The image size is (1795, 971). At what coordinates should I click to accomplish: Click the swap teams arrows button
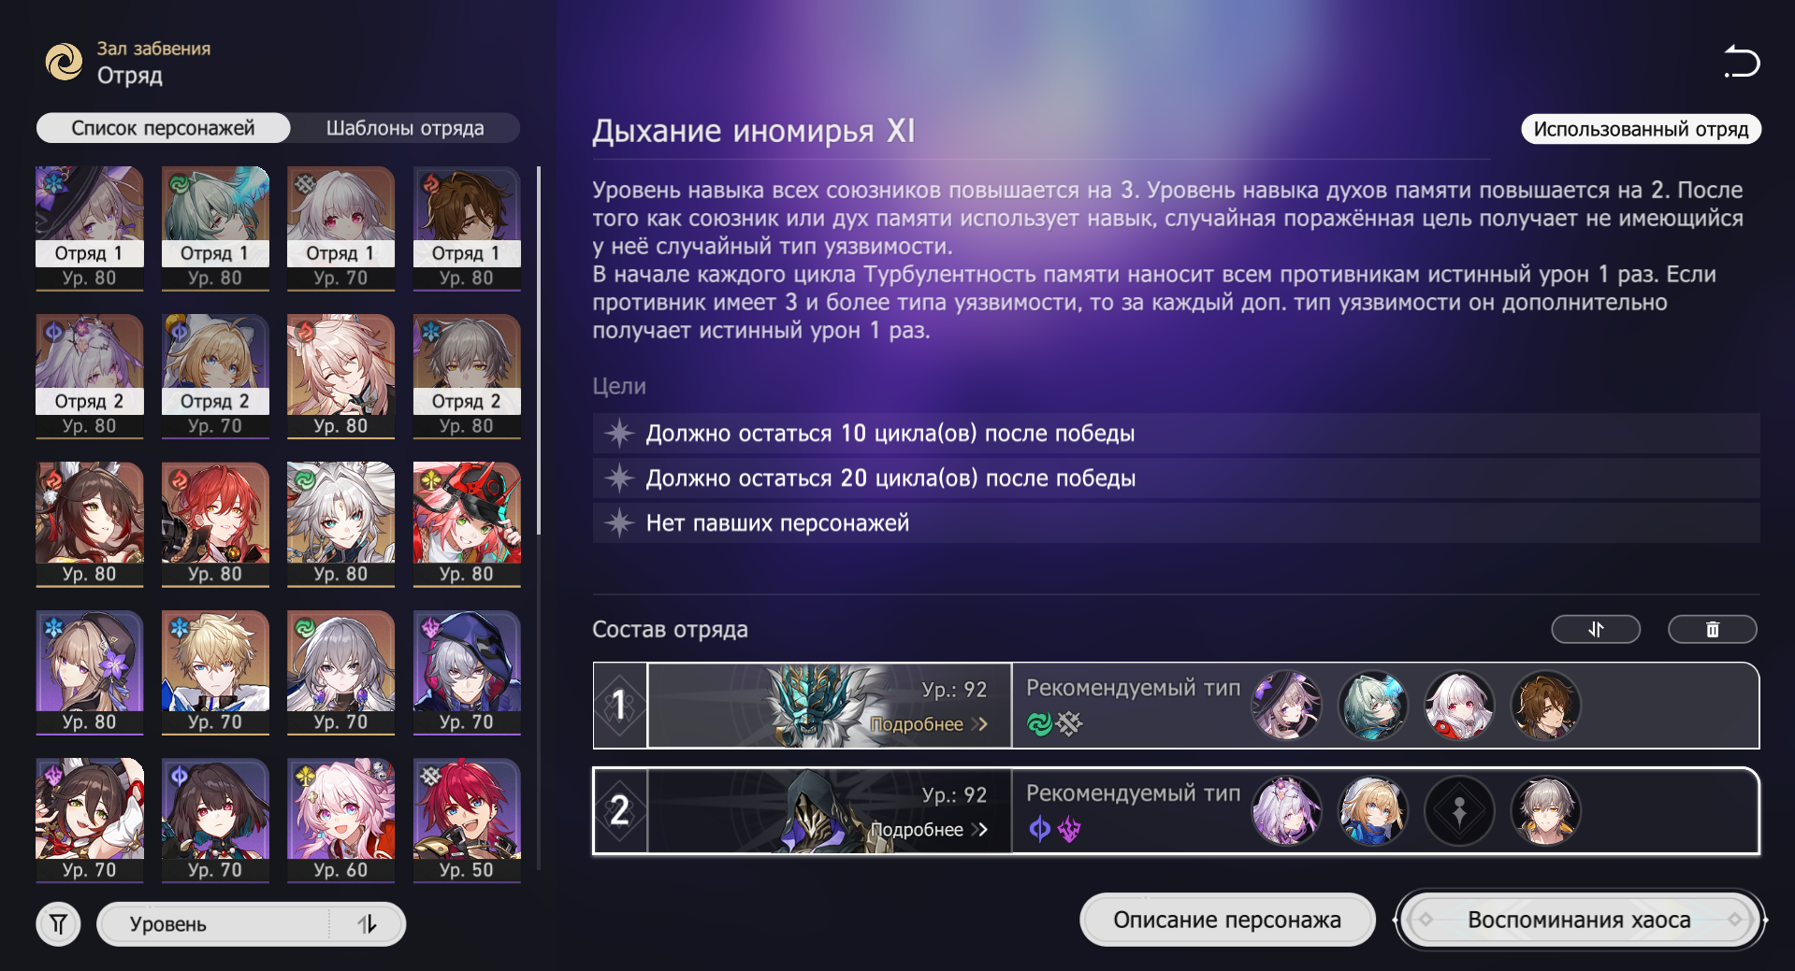1596,630
